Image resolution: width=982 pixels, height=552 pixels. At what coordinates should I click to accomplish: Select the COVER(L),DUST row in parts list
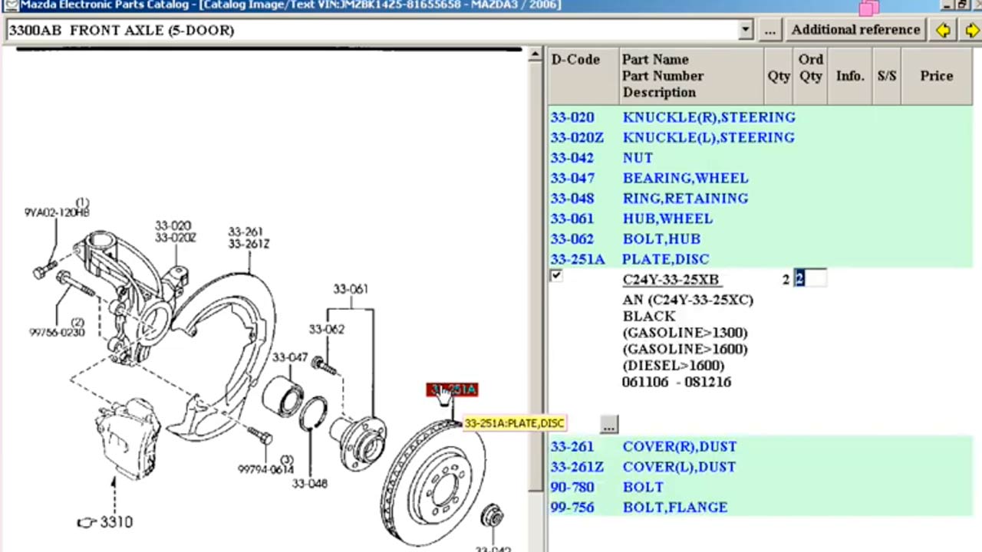pyautogui.click(x=760, y=467)
